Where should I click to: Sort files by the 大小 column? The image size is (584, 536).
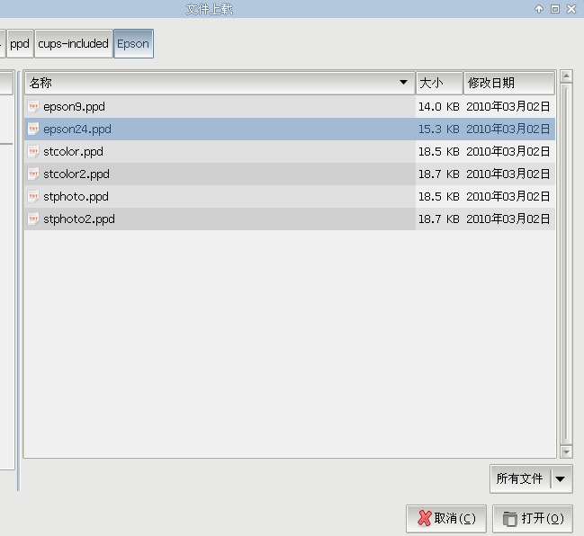[439, 83]
